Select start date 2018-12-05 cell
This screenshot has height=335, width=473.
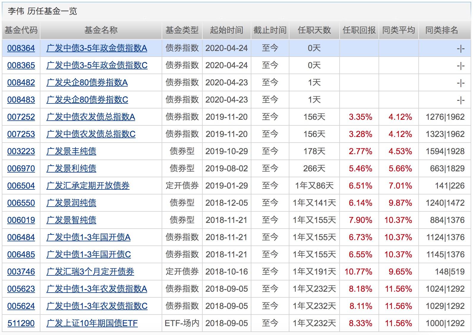click(x=227, y=203)
